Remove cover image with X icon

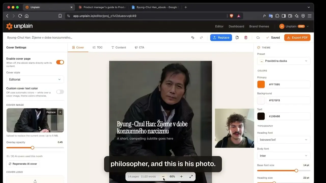pos(60,112)
